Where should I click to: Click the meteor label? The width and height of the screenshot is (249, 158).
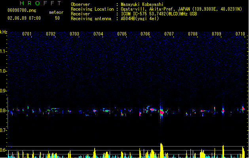56,12
